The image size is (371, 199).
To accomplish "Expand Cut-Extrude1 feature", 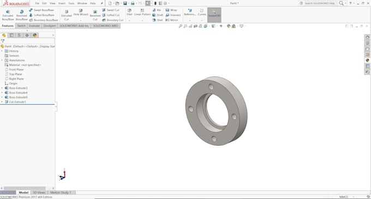I will pyautogui.click(x=2, y=102).
